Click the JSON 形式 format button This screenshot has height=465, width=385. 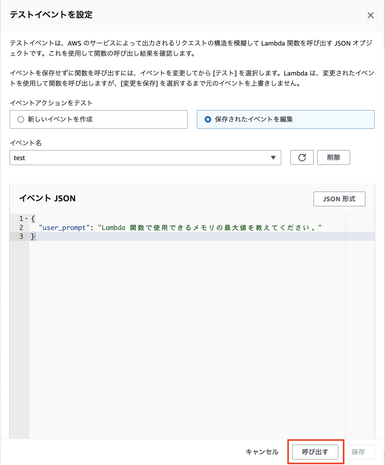tap(339, 199)
